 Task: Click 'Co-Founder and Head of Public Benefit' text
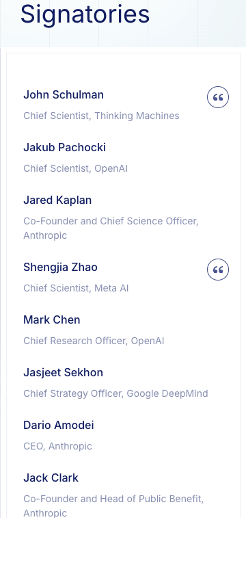(x=113, y=499)
